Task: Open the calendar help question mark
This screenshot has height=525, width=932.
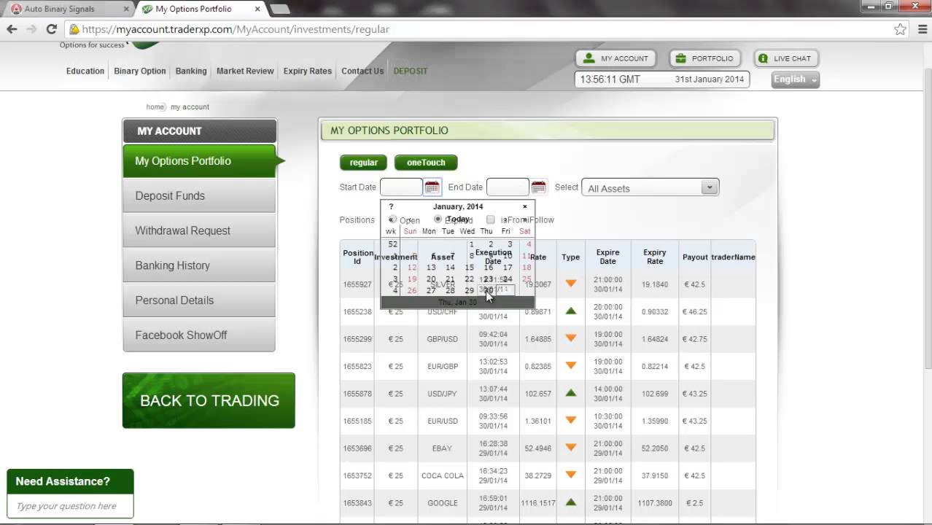Action: coord(391,206)
